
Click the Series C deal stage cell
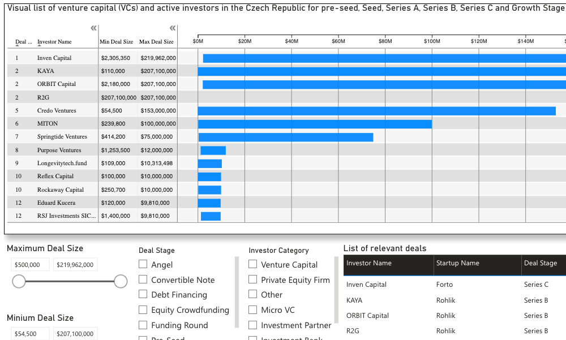(536, 285)
